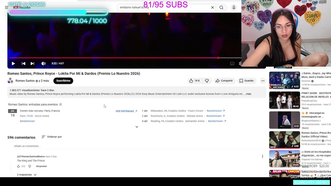Open the Romeo Santos channel name
Screen dimensions: 331x186
point(25,81)
